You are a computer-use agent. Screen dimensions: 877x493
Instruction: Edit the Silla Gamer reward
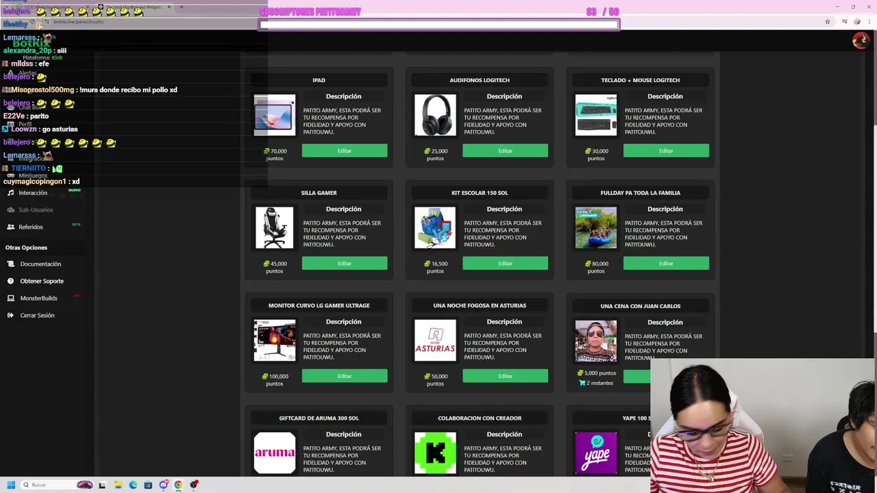[x=345, y=264]
